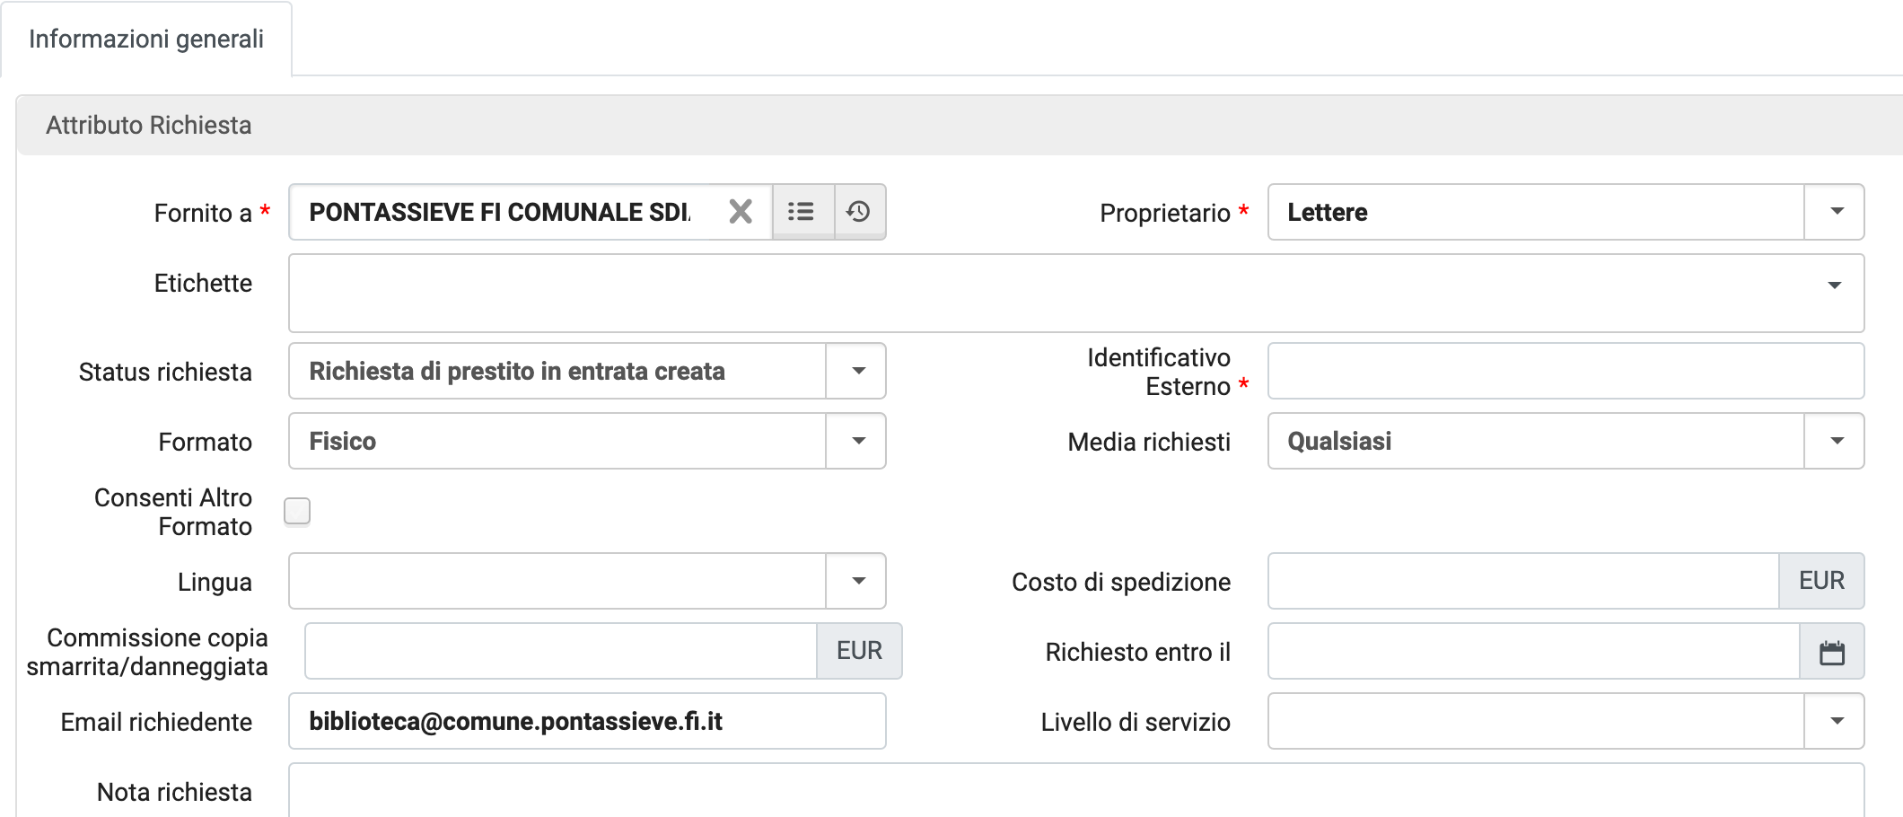The width and height of the screenshot is (1903, 817).
Task: Focus the Identificativo Esterno field
Action: click(1565, 371)
